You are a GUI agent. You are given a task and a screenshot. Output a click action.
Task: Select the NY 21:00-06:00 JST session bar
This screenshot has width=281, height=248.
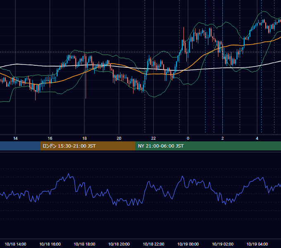pos(208,146)
